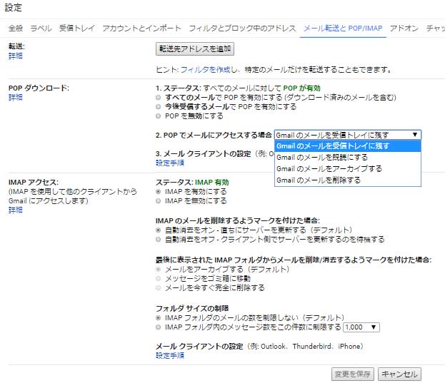Select IMAP を無効にする radio button
Screen dimensions: 445x388
[159, 201]
